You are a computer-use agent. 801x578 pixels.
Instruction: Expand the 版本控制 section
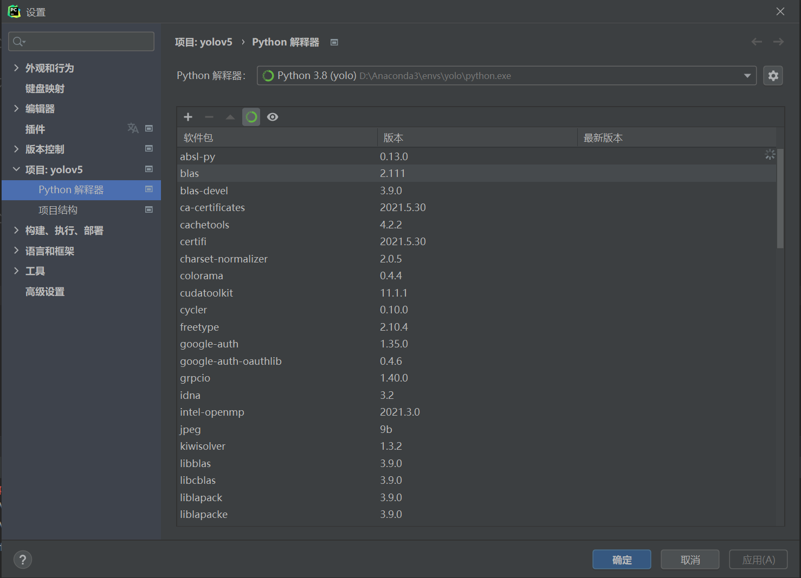point(16,149)
